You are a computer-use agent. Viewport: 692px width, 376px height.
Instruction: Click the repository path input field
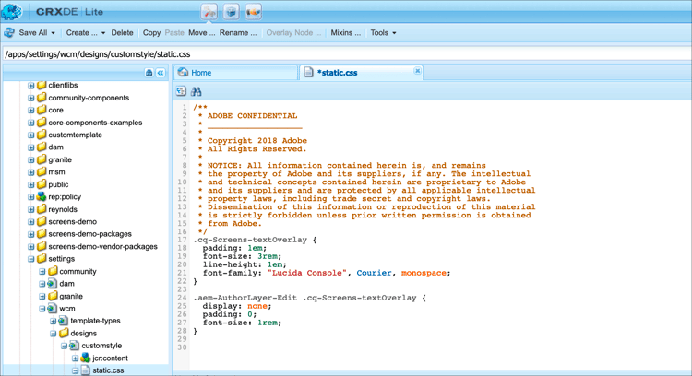tap(346, 54)
